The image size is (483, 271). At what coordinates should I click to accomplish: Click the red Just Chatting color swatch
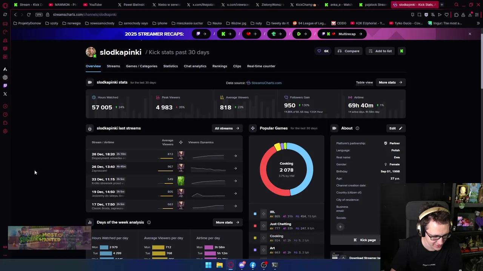coord(255,226)
